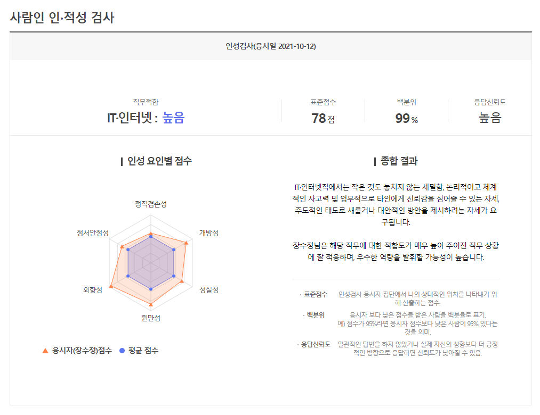Click the orange triangle data point at 정서안정성

pos(122,246)
